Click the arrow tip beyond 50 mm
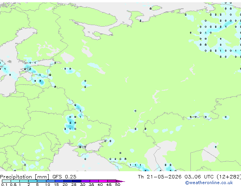Image resolution: width=241 pixels, height=186 pixels. tap(121, 181)
